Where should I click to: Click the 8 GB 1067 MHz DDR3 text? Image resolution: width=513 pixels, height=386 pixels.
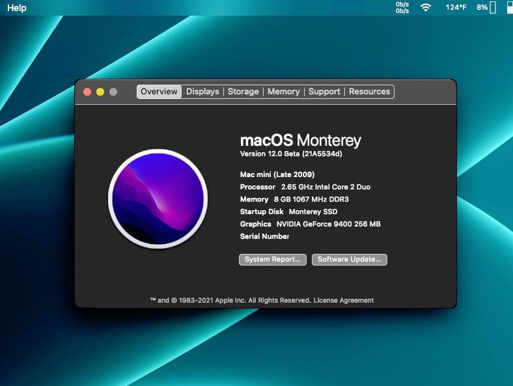[x=311, y=199]
